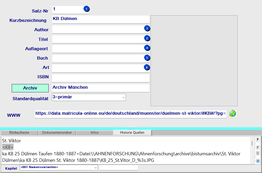Image resolution: width=262 pixels, height=173 pixels.
Task: Open the Kapitel dropdown list
Action: coord(95,168)
